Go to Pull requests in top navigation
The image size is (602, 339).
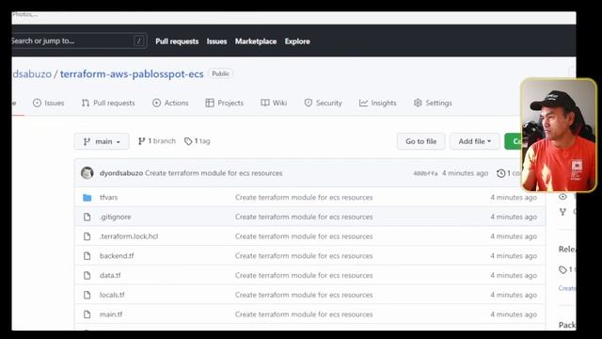(177, 41)
